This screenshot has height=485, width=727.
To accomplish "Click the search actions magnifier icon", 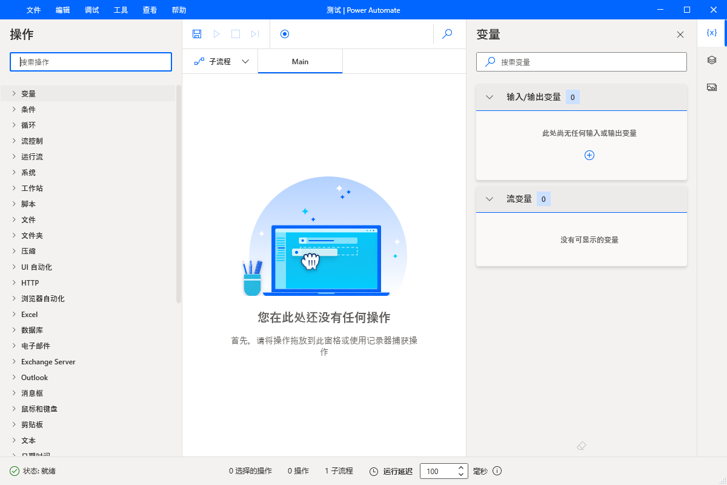I will coord(447,34).
